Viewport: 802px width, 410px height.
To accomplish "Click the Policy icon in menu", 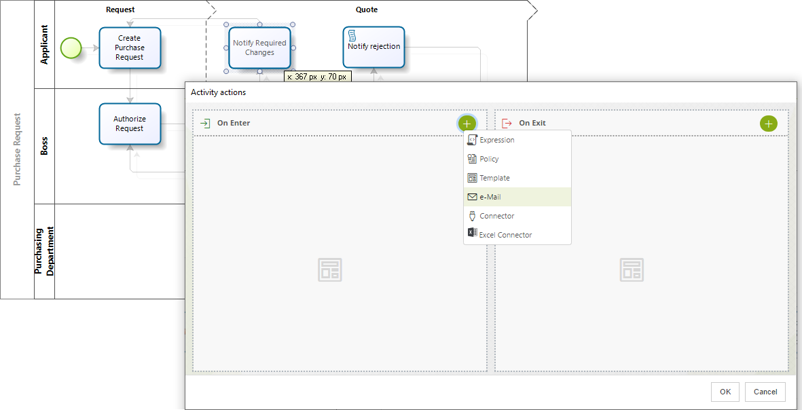I will tap(472, 159).
